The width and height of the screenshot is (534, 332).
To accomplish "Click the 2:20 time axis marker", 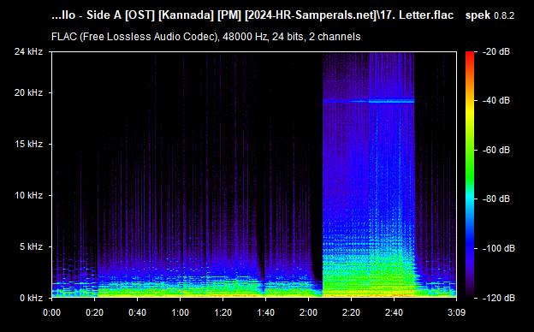I will pos(351,312).
